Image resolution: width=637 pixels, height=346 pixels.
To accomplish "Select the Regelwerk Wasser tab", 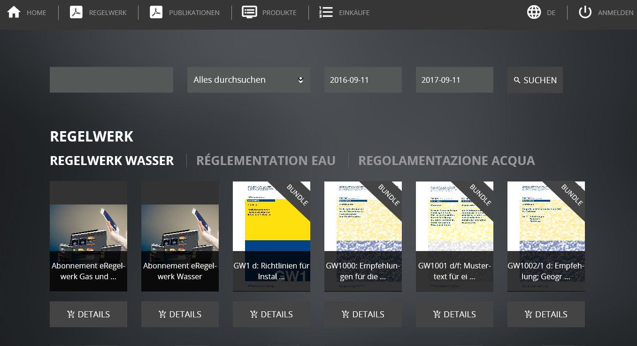I will [112, 161].
